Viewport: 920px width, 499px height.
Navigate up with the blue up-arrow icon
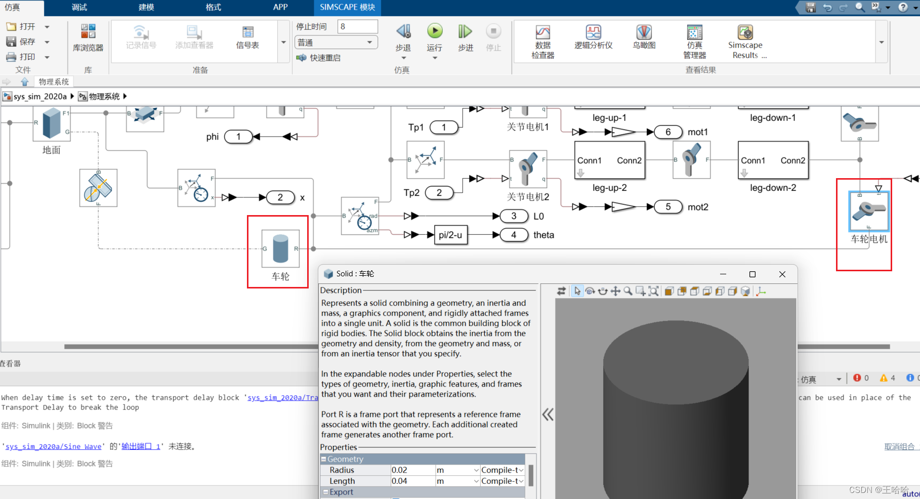point(25,81)
